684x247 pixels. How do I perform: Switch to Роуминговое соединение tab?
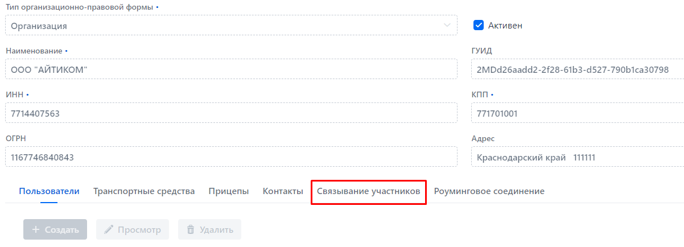[x=489, y=191]
